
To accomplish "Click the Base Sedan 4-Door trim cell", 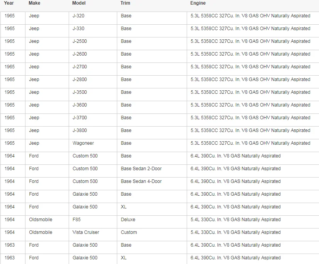I will (x=141, y=181).
